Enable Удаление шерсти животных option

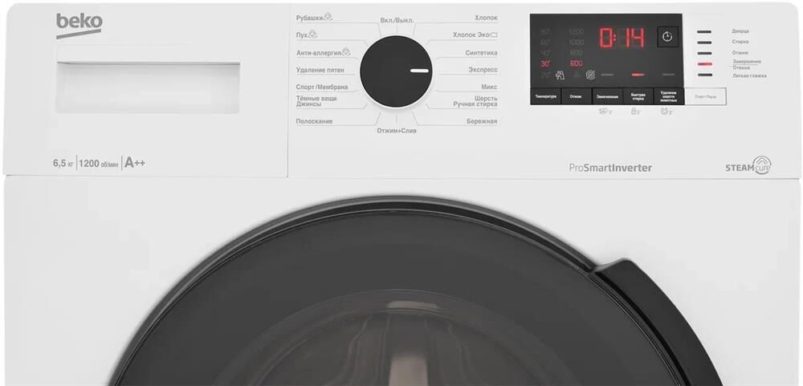[667, 96]
